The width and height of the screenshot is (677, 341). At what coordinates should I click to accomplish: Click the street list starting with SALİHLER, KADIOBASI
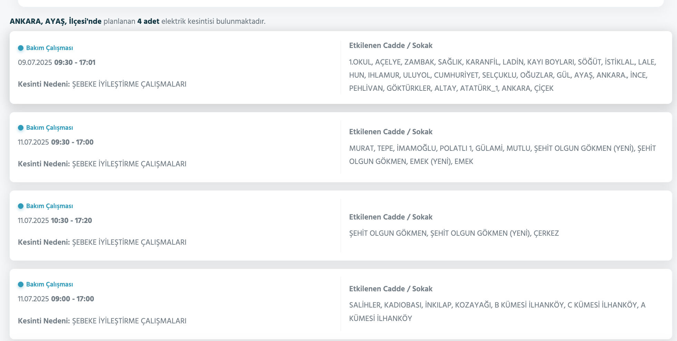pyautogui.click(x=497, y=311)
